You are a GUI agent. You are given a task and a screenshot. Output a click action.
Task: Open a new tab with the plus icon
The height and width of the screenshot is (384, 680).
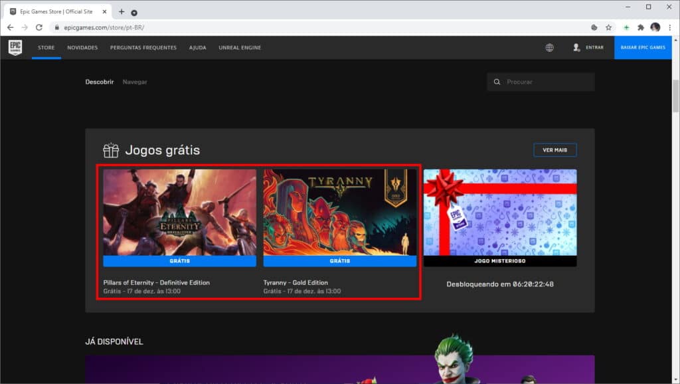click(x=122, y=12)
